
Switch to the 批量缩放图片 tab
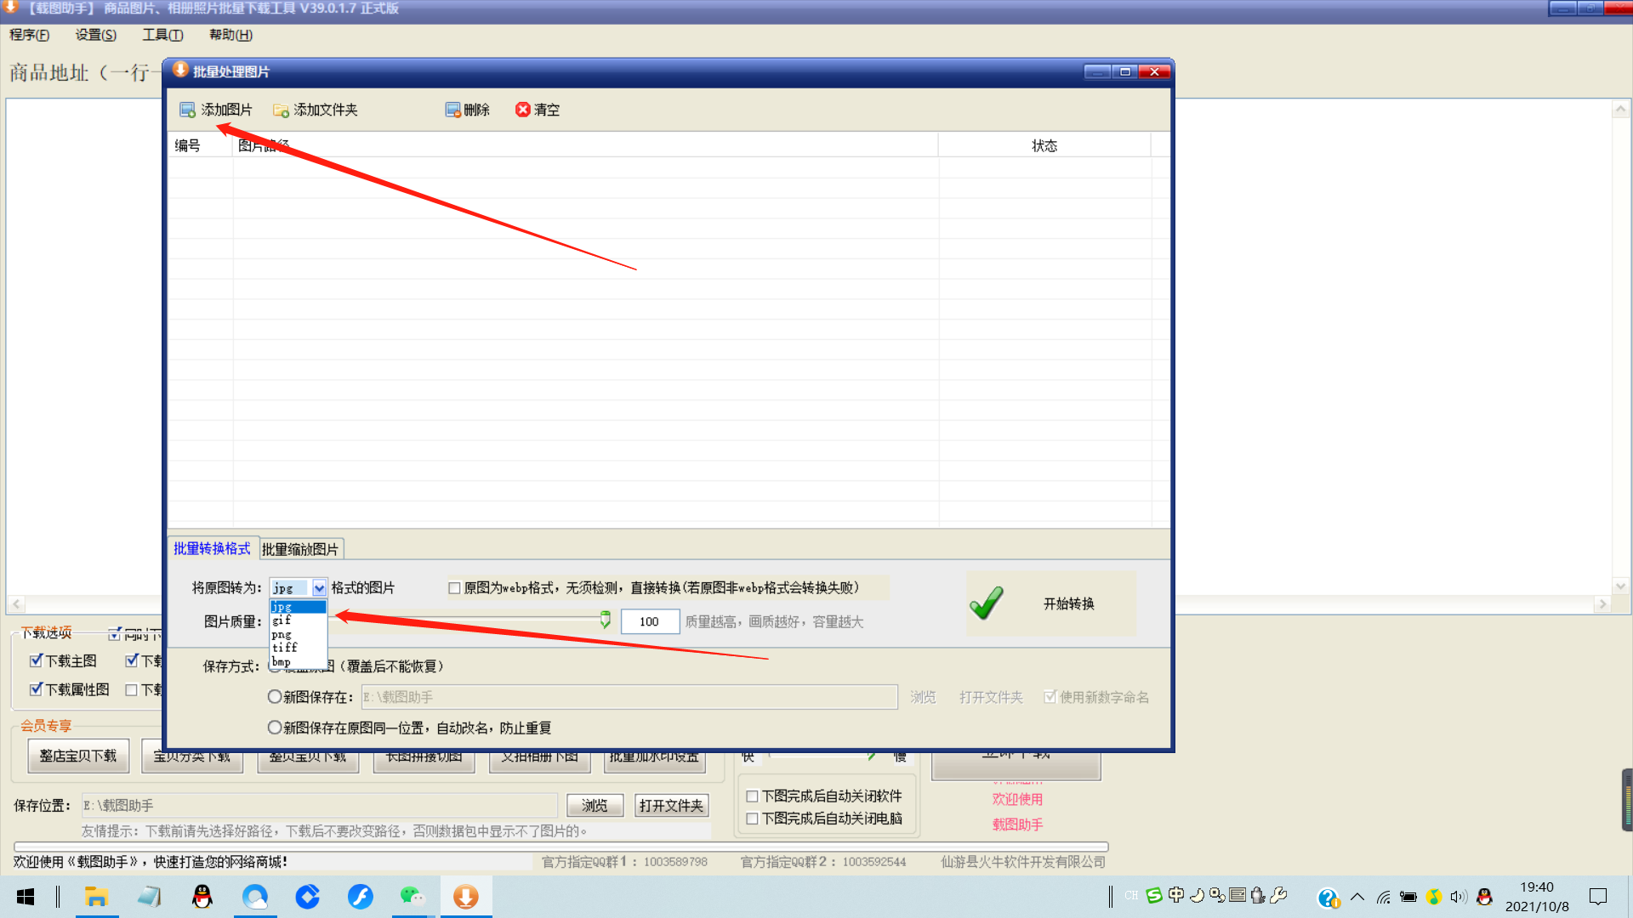click(x=300, y=549)
